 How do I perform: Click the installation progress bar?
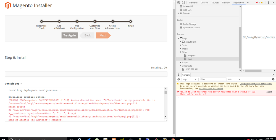(x=86, y=74)
